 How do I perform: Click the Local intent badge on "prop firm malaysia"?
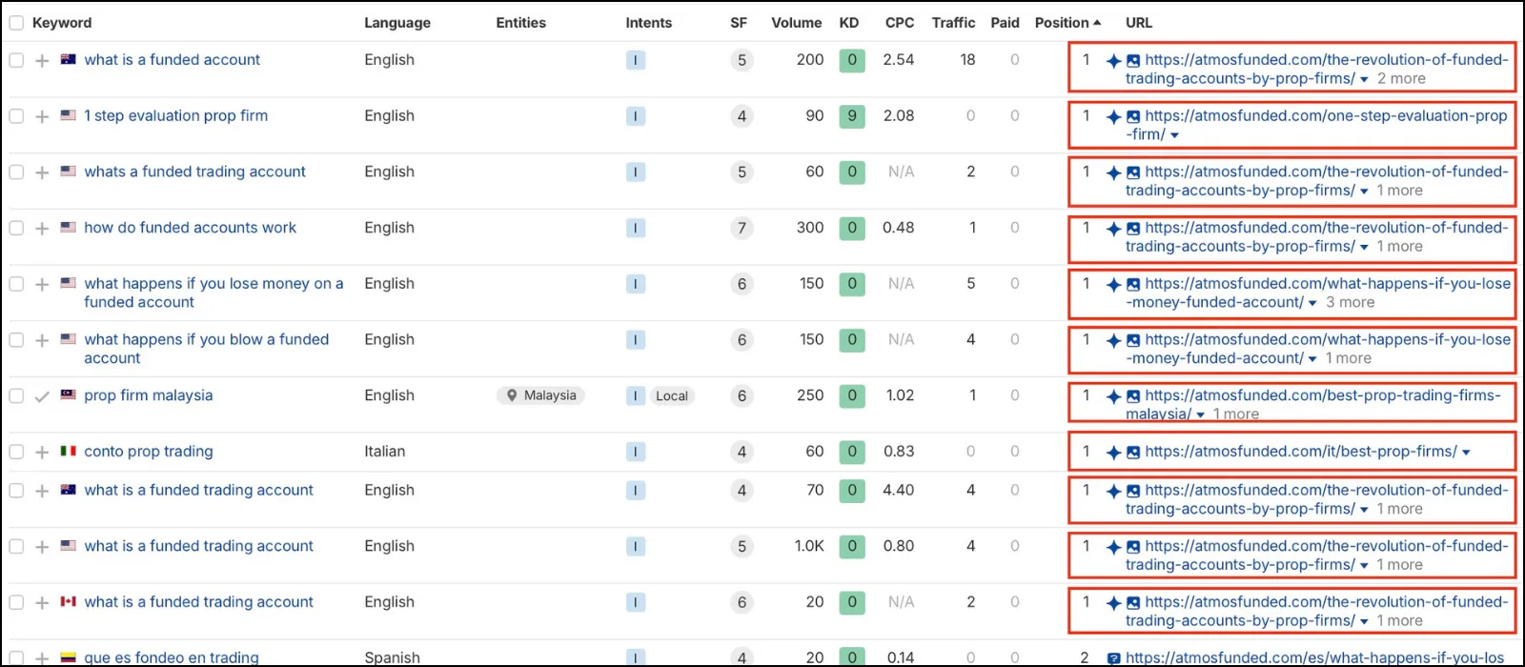[x=672, y=396]
